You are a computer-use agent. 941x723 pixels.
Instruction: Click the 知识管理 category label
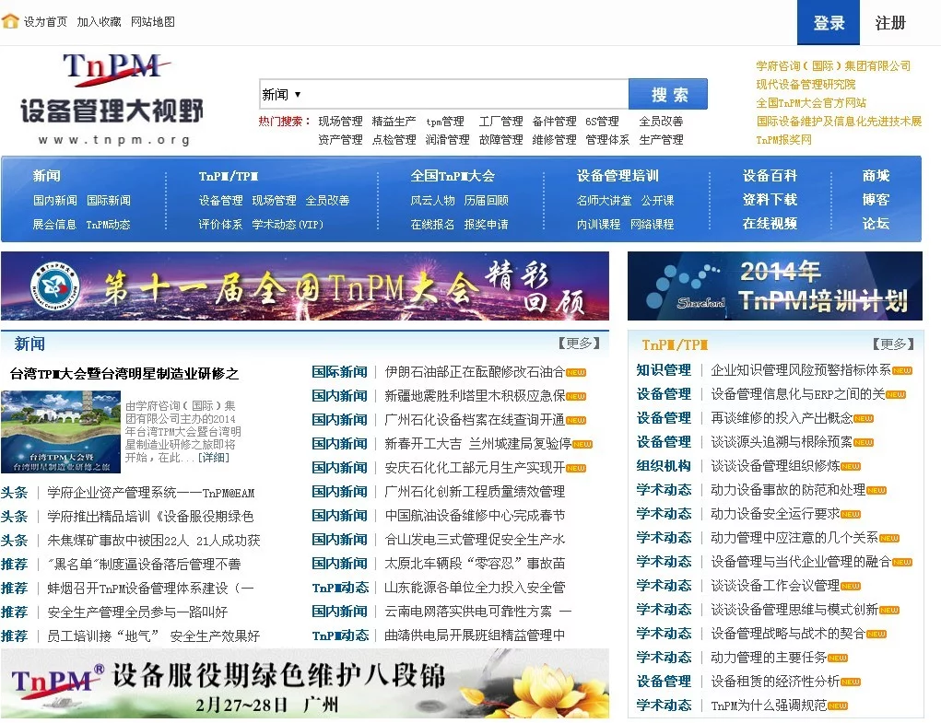[664, 370]
